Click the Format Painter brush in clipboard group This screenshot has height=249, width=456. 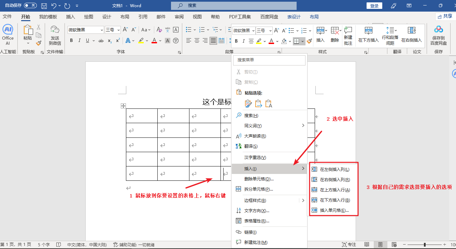click(x=39, y=43)
